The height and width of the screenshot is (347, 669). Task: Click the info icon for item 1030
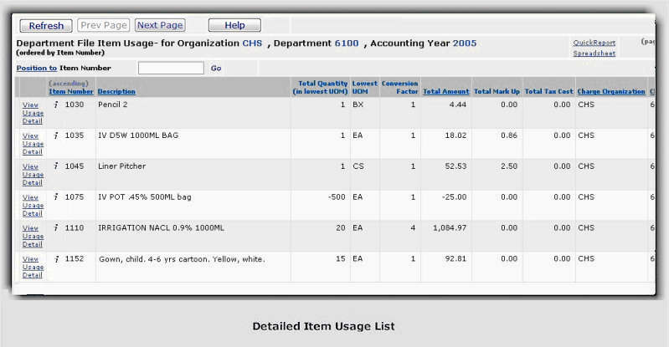pyautogui.click(x=55, y=105)
